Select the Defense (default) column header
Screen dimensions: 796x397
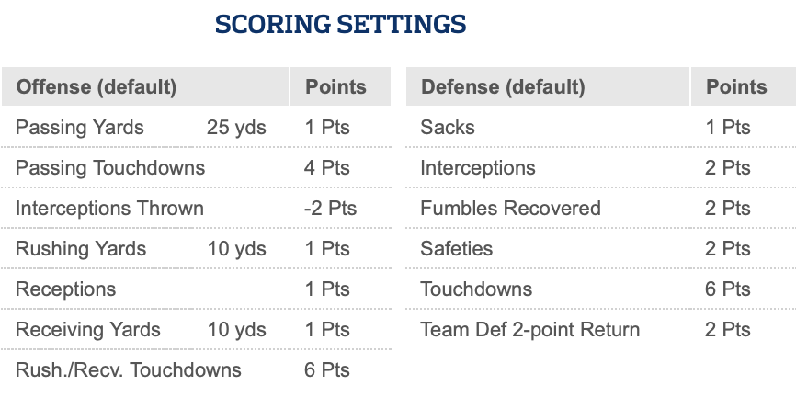(x=503, y=86)
